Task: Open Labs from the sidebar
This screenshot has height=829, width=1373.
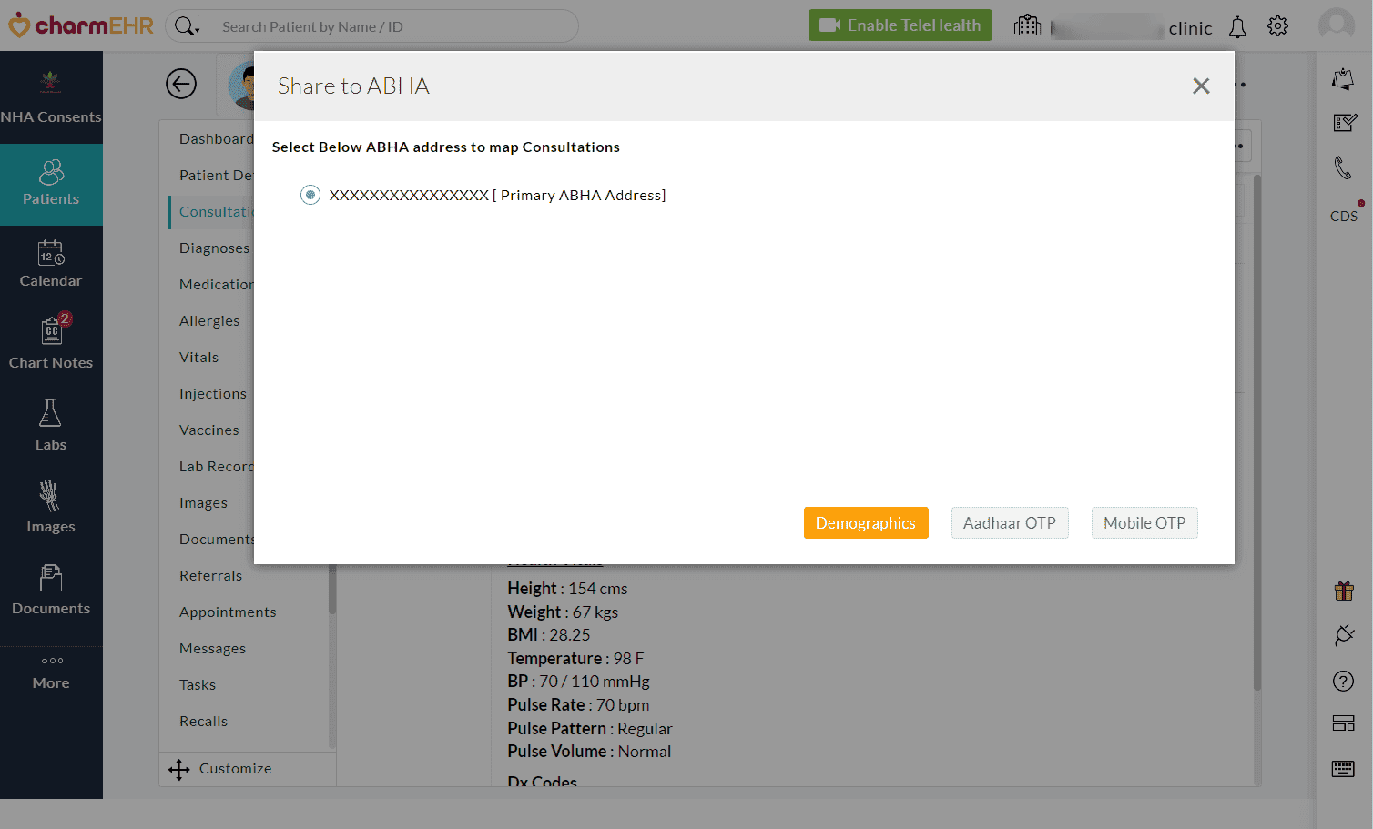Action: (x=51, y=425)
